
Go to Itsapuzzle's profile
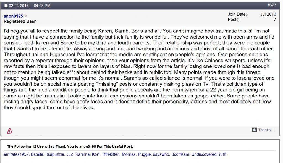click(54, 154)
